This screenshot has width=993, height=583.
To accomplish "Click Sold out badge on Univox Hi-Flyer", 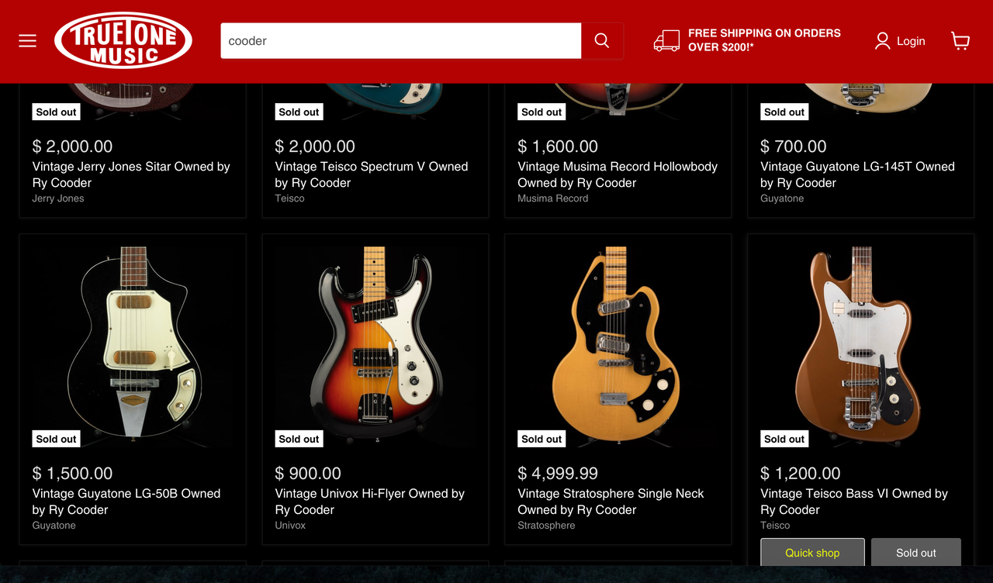I will tap(299, 439).
